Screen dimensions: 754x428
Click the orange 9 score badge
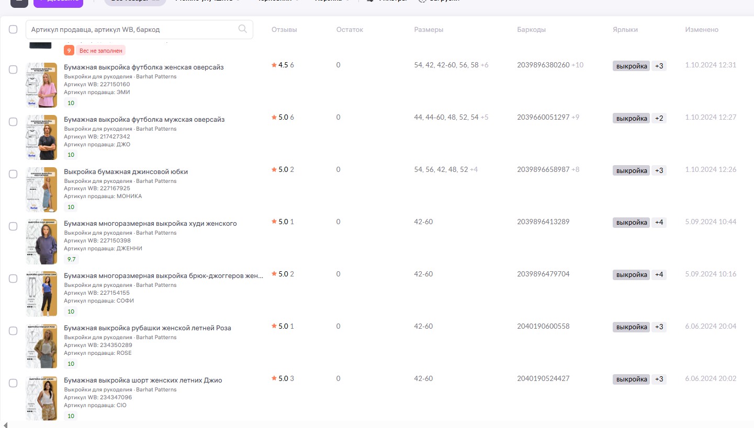tap(69, 51)
